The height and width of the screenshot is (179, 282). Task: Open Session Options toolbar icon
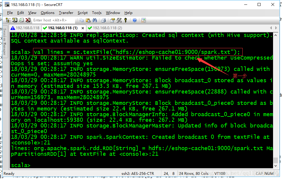(112, 20)
